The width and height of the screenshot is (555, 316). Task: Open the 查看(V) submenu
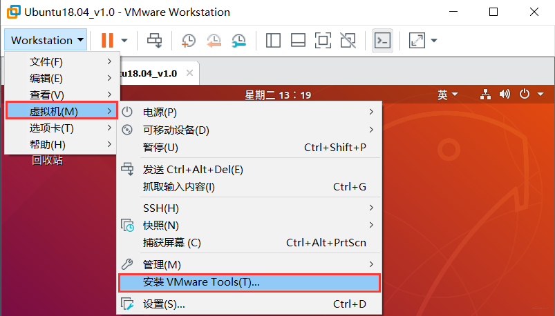tap(61, 95)
